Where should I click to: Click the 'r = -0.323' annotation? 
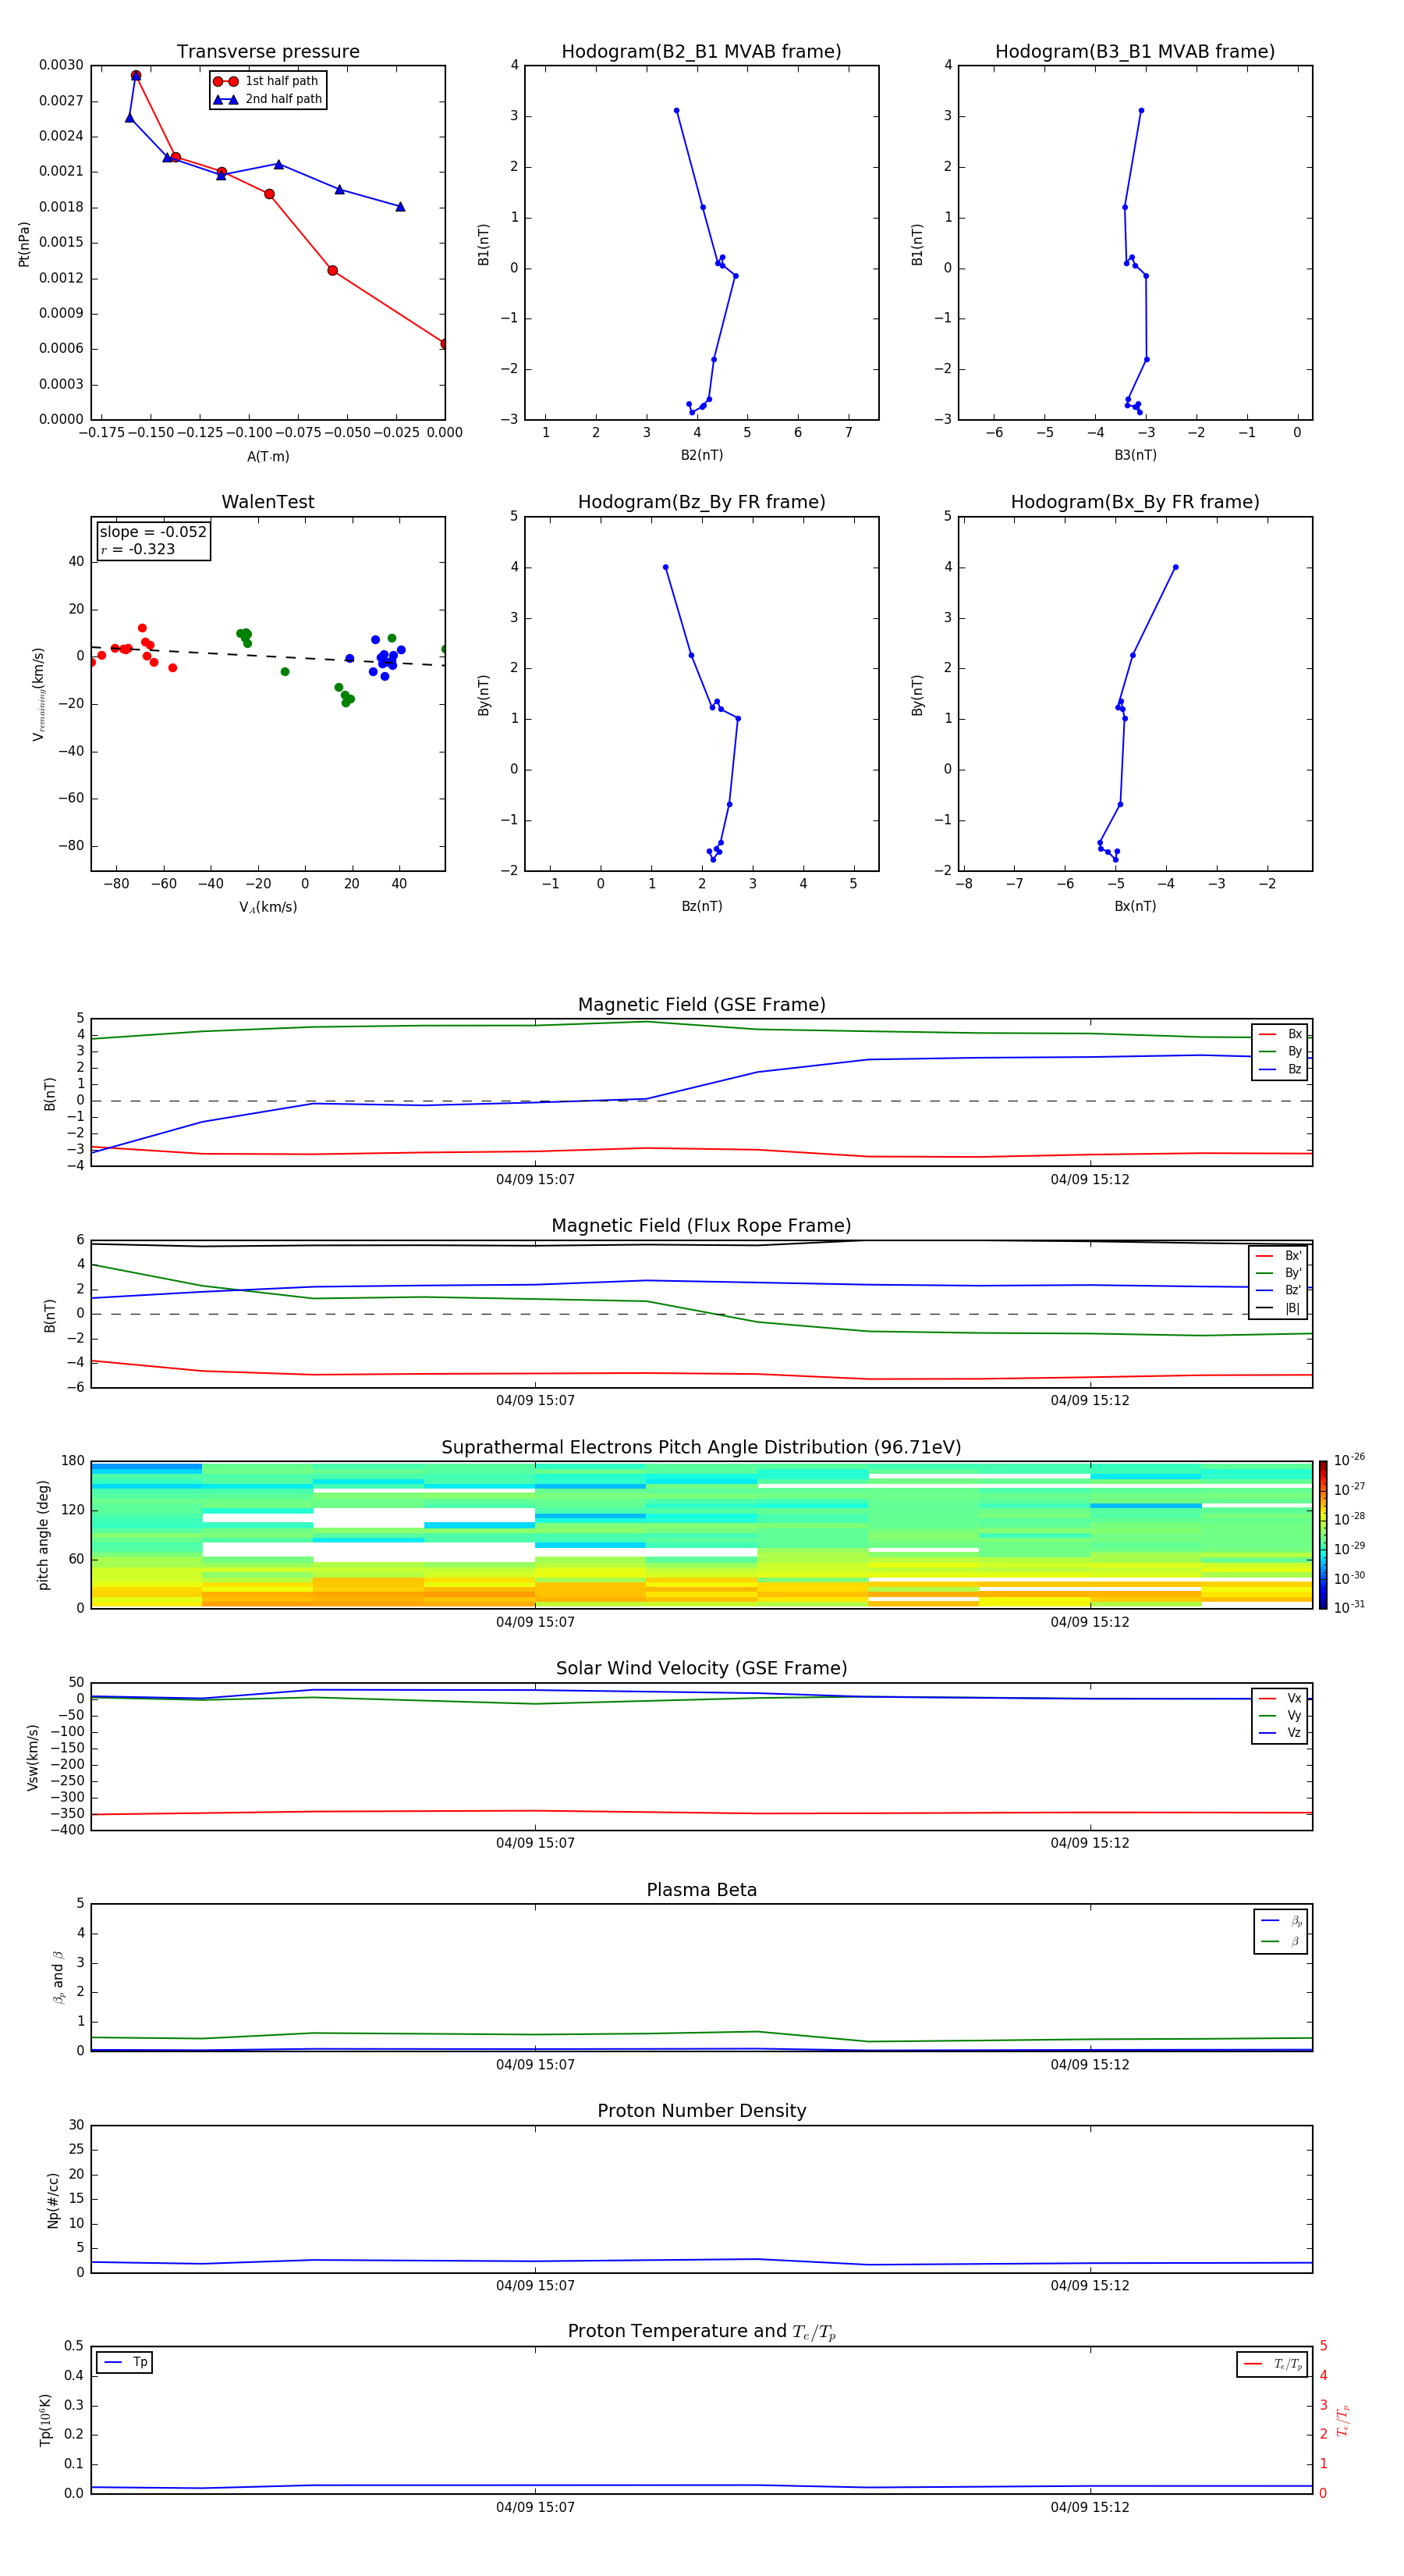point(138,549)
